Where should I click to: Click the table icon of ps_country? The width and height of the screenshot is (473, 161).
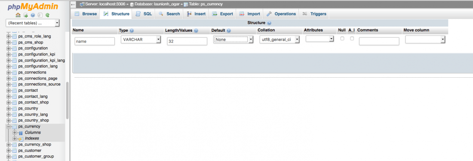pyautogui.click(x=14, y=108)
